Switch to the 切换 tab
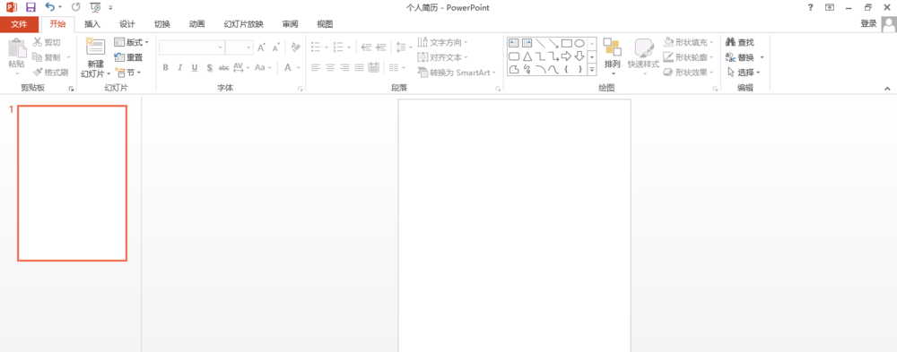Viewport: 897px width, 352px height. pyautogui.click(x=161, y=24)
